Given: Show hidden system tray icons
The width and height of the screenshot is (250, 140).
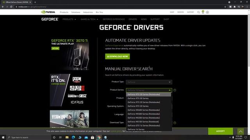Looking at the screenshot, I should coord(230,137).
